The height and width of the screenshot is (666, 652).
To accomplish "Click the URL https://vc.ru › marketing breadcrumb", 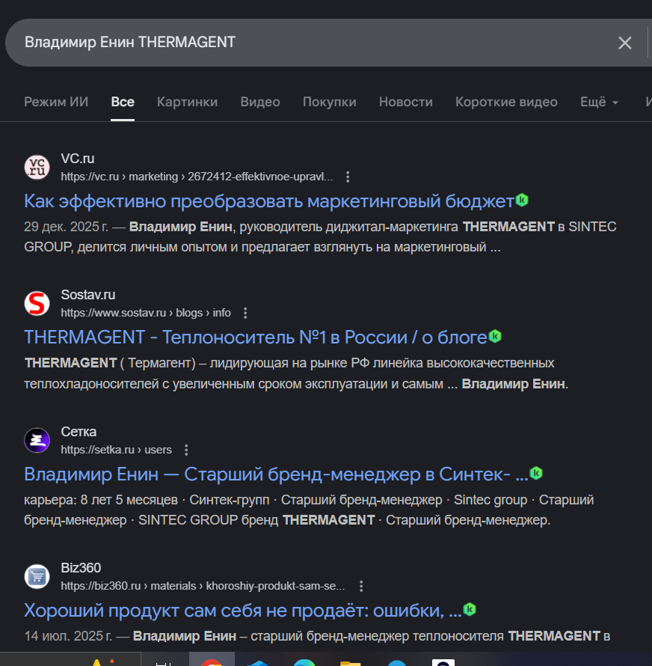I will click(x=197, y=177).
